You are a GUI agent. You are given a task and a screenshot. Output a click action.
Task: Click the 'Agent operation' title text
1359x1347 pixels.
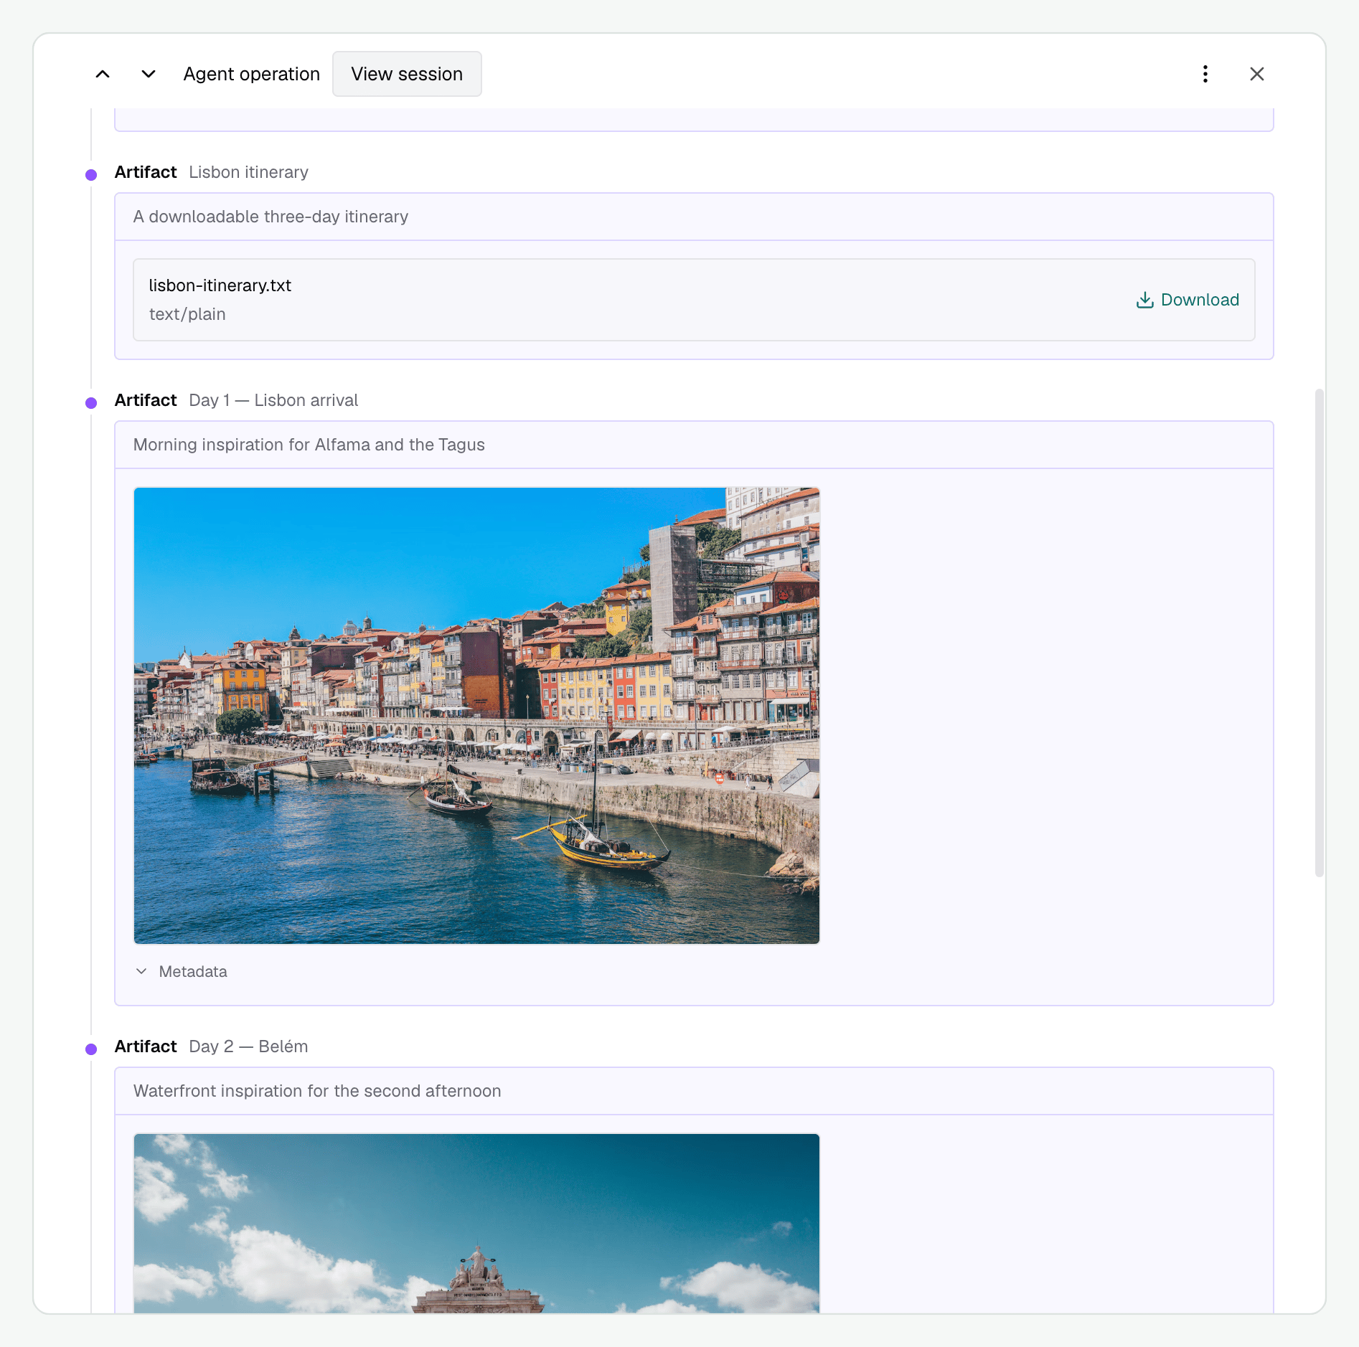point(252,74)
